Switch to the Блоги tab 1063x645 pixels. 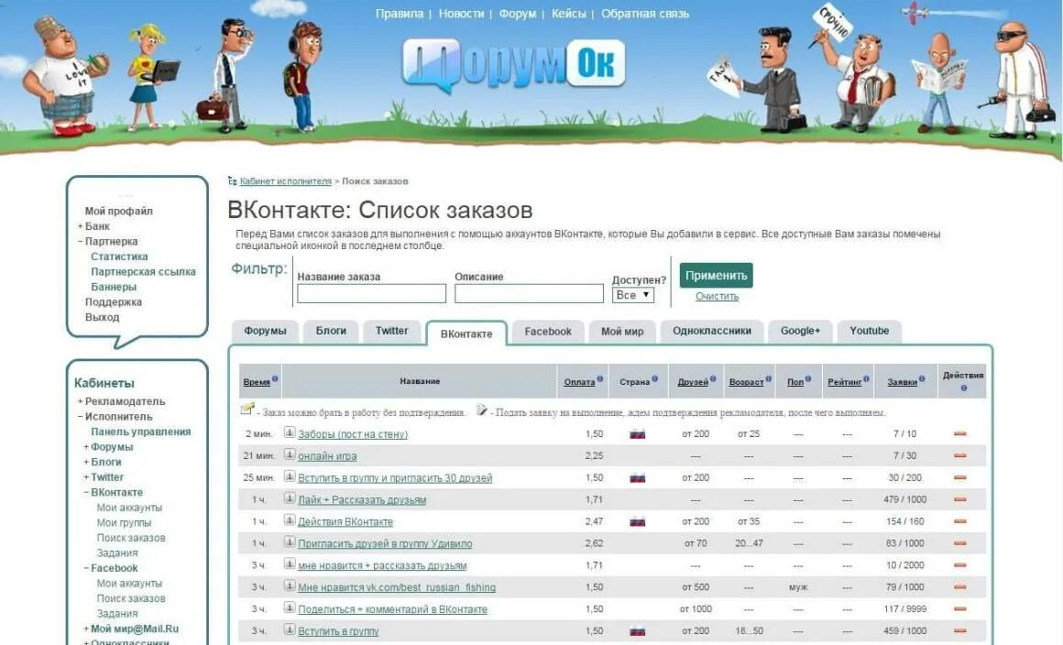[x=331, y=331]
